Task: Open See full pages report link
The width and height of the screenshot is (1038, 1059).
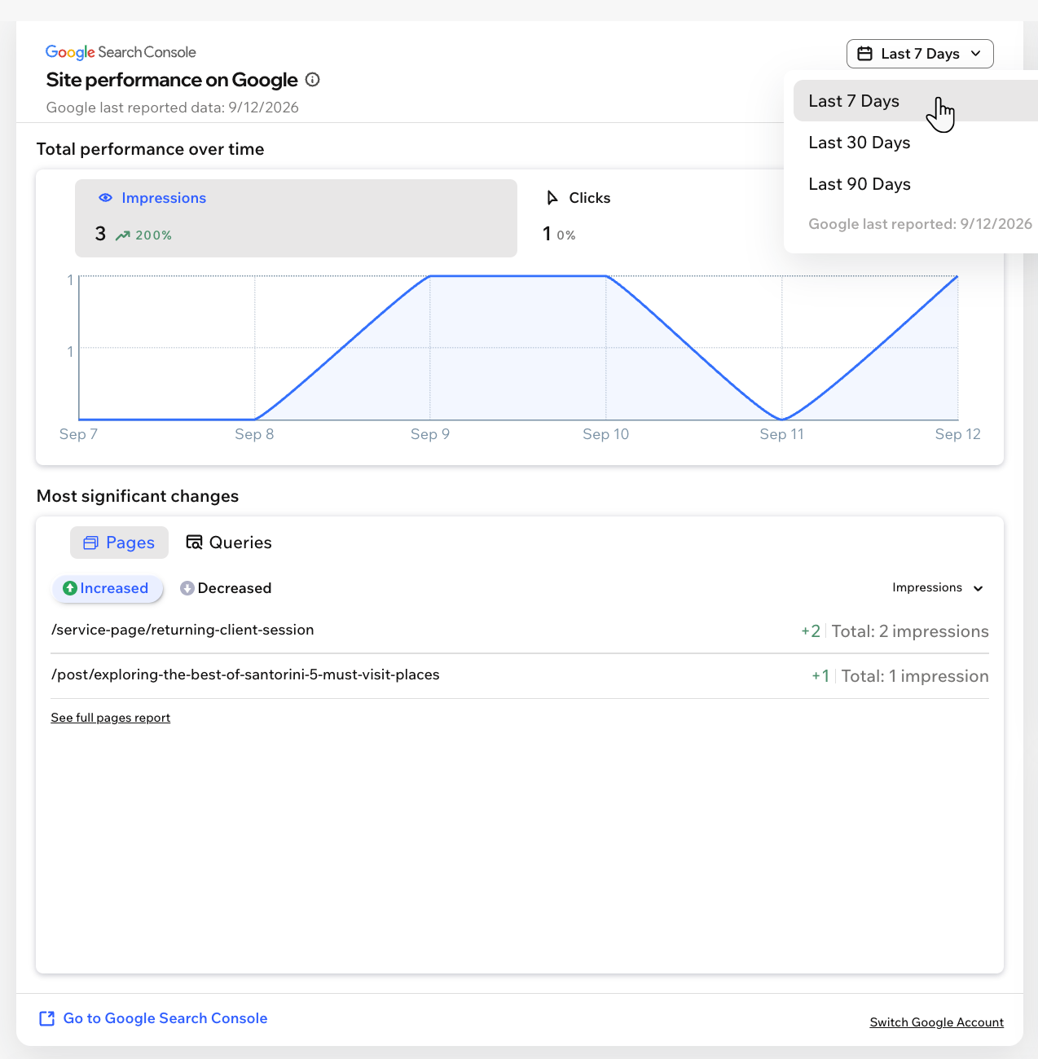Action: (x=111, y=718)
